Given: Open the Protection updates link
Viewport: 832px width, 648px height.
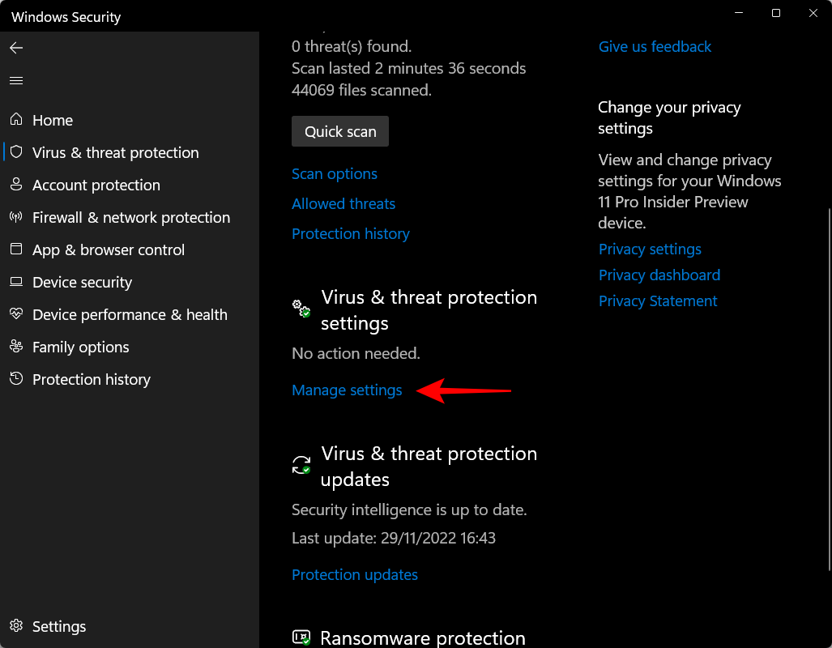Looking at the screenshot, I should pyautogui.click(x=355, y=575).
